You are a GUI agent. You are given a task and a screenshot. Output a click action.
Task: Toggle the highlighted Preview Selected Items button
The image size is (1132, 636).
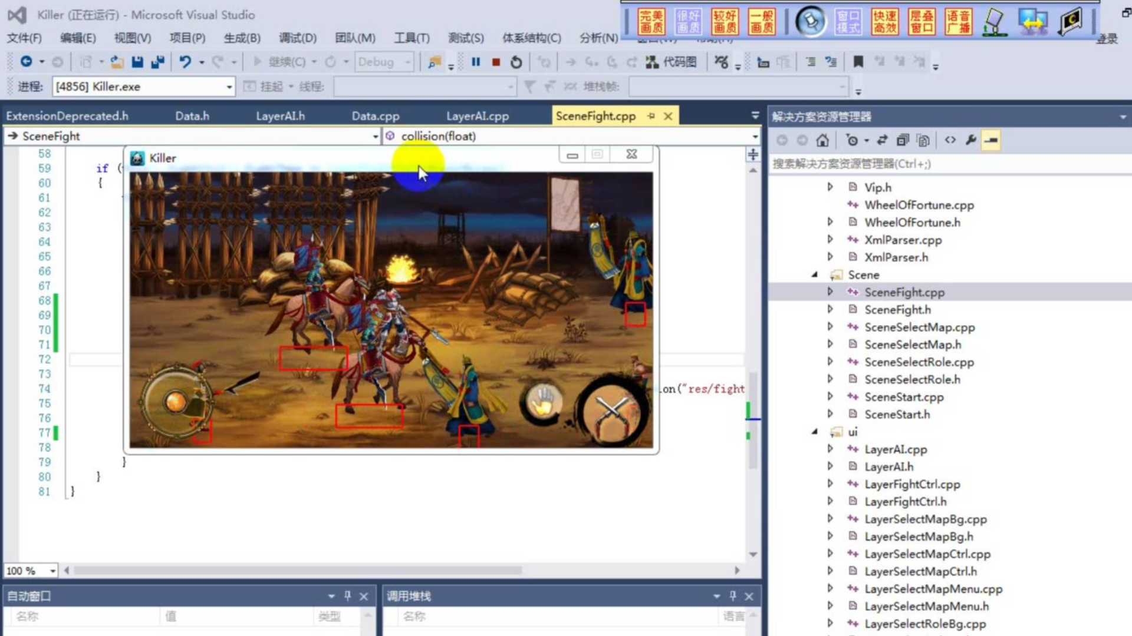[991, 140]
